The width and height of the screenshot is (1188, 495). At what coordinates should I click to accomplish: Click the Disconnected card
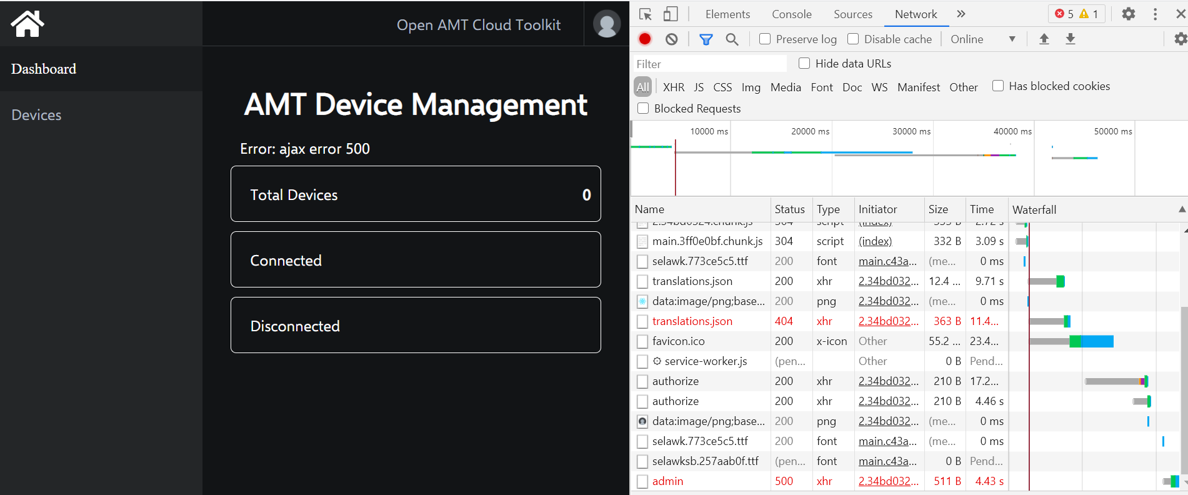[416, 325]
